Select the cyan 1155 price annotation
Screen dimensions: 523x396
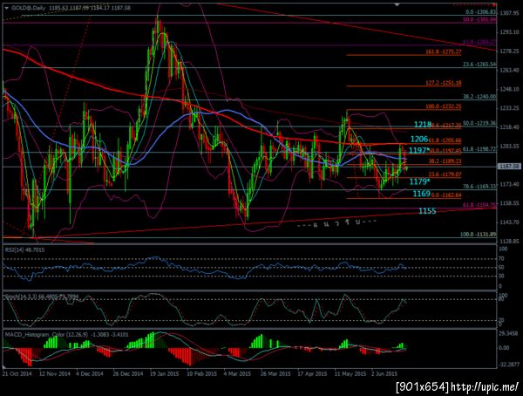427,211
